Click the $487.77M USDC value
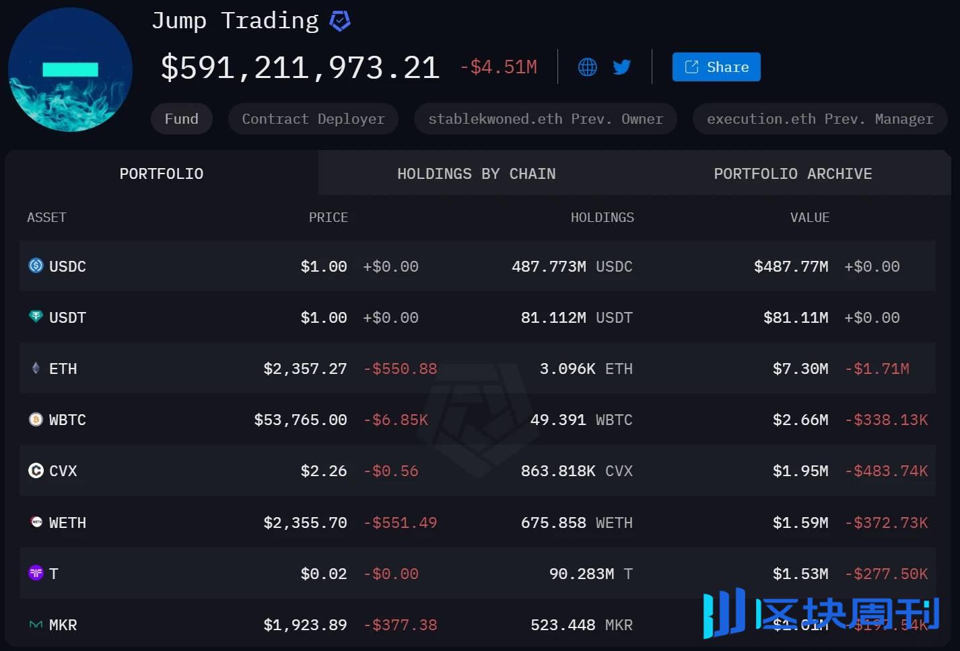Image resolution: width=960 pixels, height=651 pixels. coord(791,266)
